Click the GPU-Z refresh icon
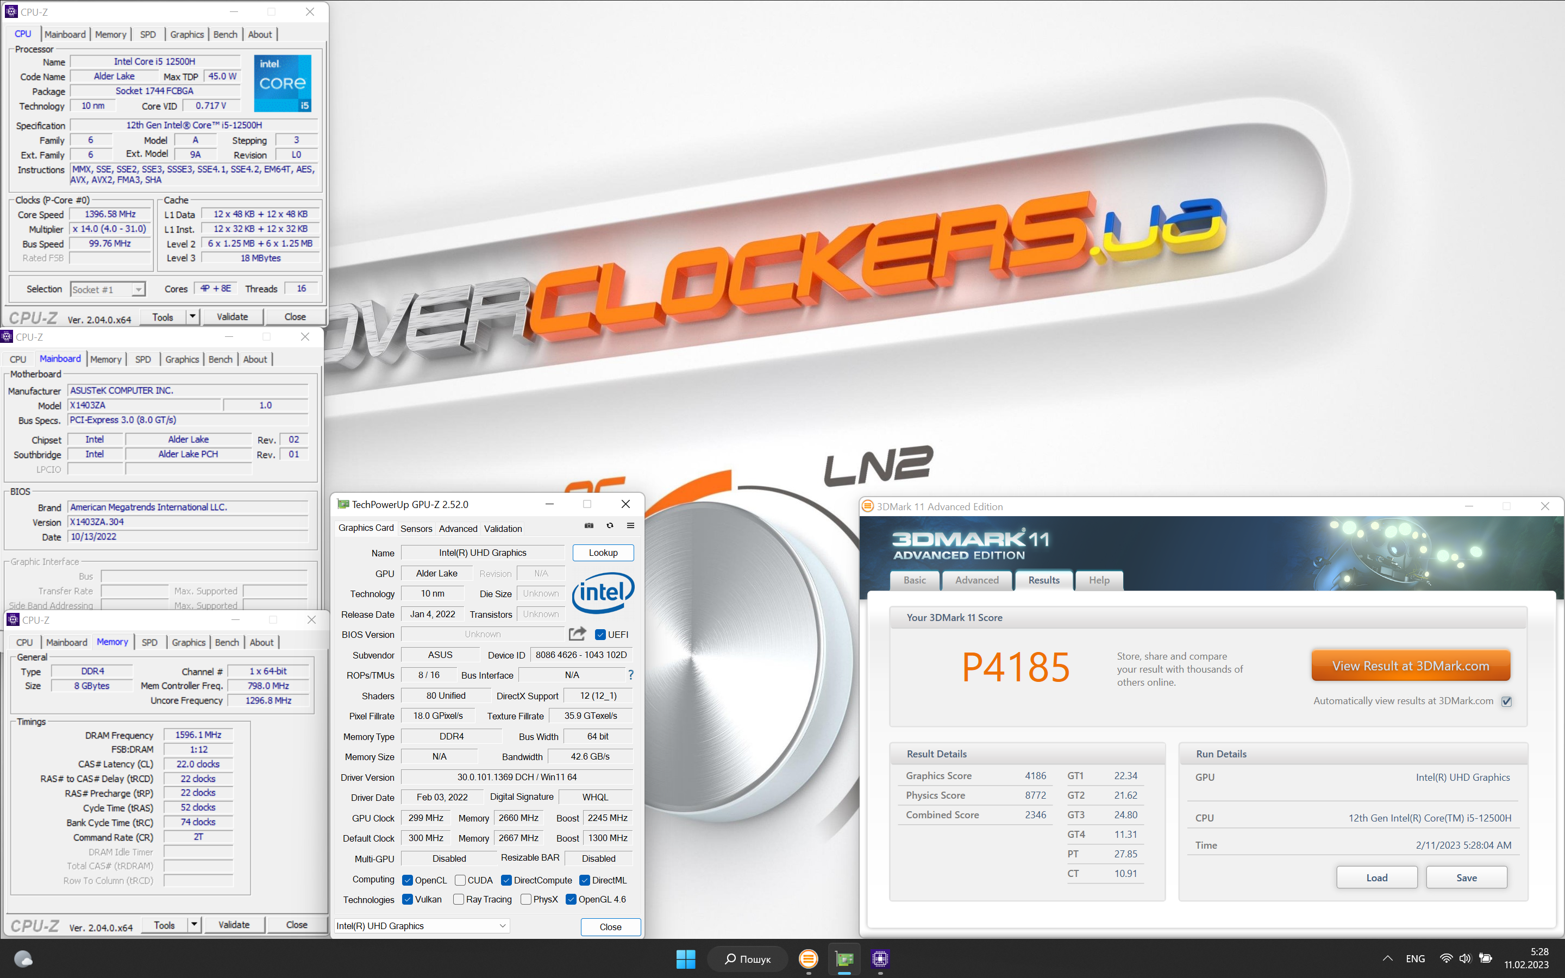This screenshot has width=1565, height=978. tap(609, 526)
